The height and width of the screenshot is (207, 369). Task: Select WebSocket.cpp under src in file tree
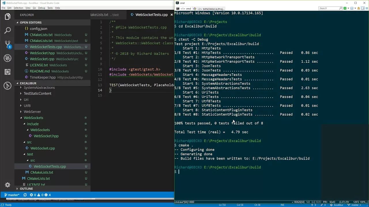52,148
